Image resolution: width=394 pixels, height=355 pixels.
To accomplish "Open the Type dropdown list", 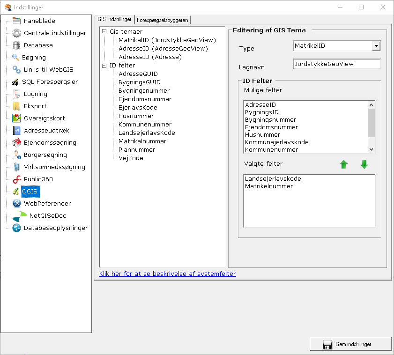I will pos(376,46).
